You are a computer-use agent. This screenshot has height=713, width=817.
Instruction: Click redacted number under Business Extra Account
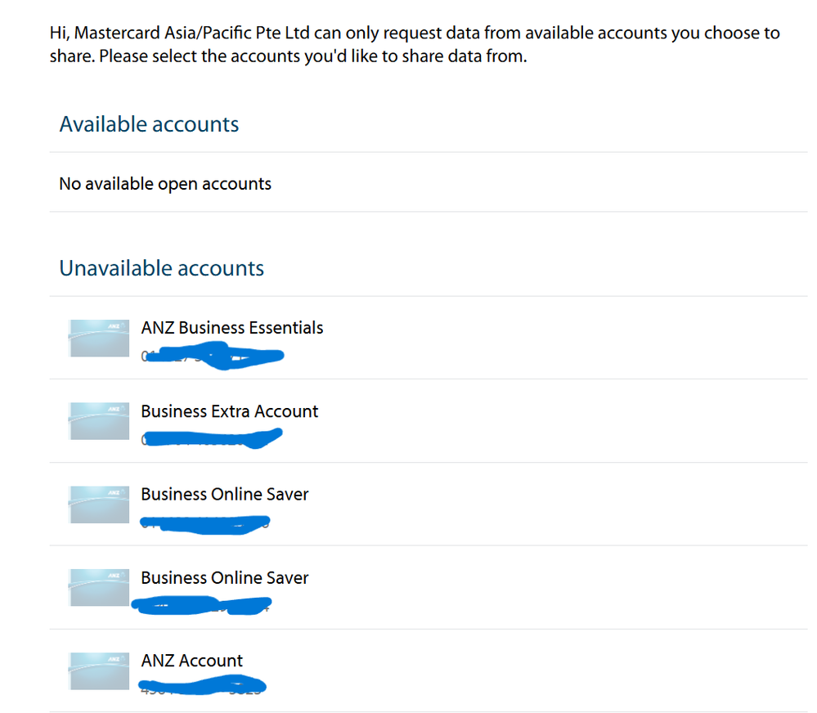212,438
